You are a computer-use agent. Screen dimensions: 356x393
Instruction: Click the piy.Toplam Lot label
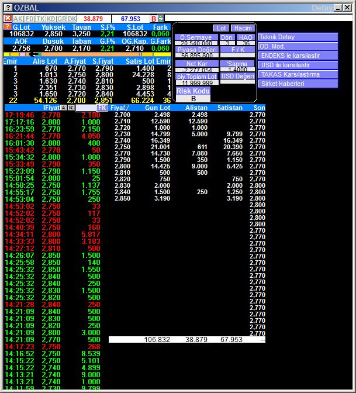click(197, 77)
